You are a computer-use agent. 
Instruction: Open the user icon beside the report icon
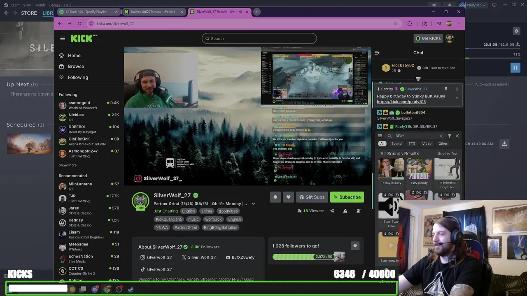click(358, 211)
